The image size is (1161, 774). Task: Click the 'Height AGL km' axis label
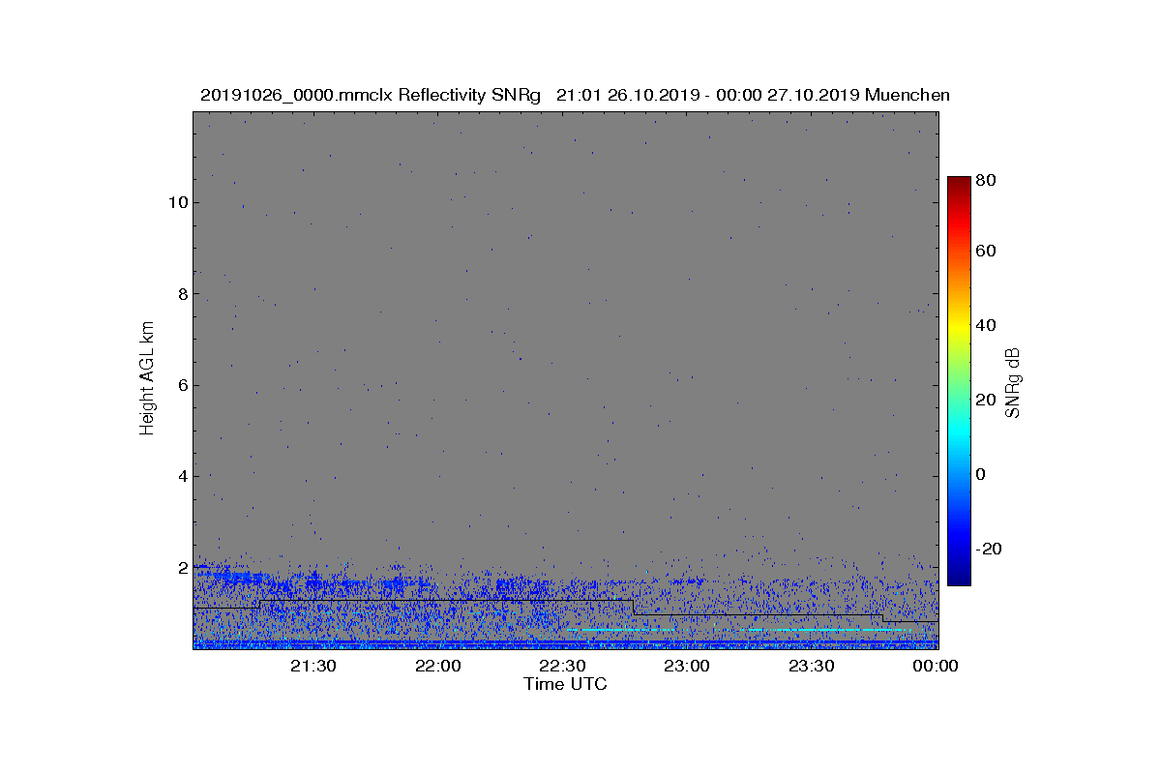(147, 377)
